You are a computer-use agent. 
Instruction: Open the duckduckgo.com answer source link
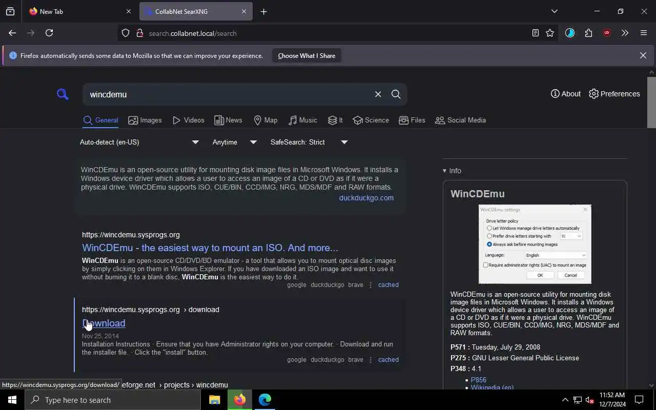tap(366, 198)
